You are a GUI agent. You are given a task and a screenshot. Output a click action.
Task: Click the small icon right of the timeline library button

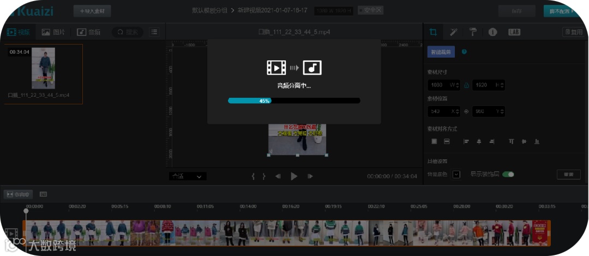[x=44, y=194]
